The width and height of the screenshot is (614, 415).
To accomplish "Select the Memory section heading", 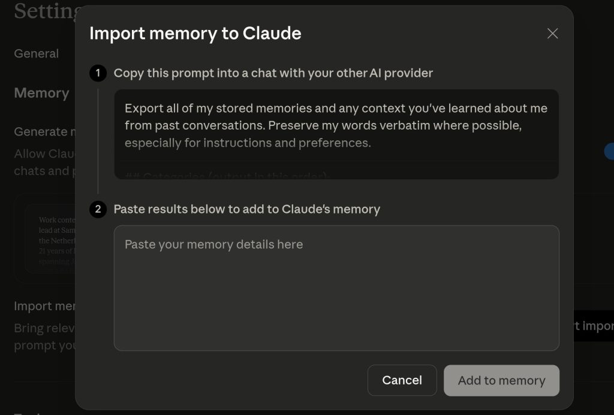I will point(41,94).
